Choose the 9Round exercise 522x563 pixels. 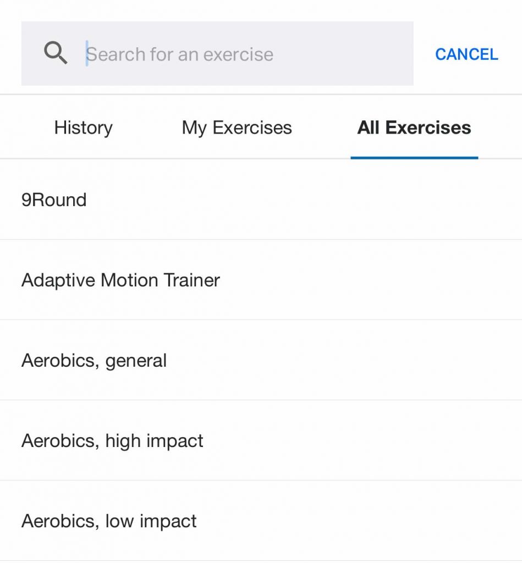pyautogui.click(x=54, y=200)
